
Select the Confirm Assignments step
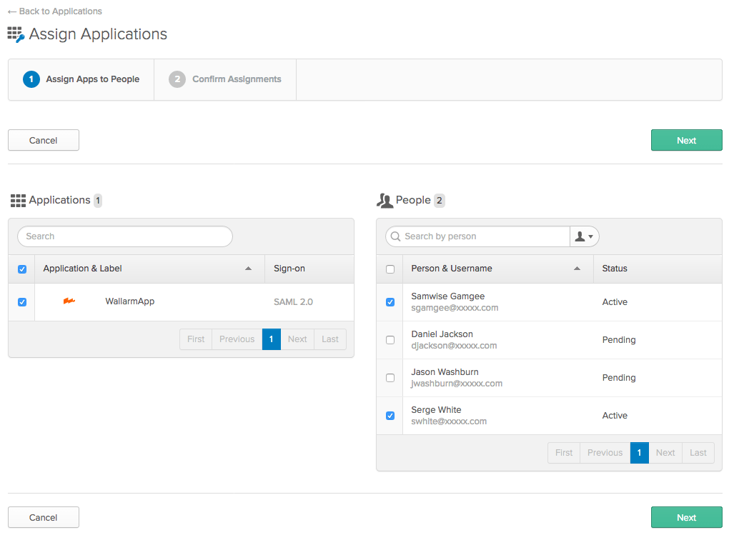(226, 79)
